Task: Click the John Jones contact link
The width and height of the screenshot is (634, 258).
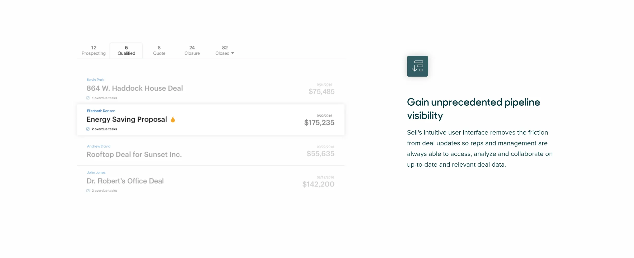Action: [x=96, y=172]
